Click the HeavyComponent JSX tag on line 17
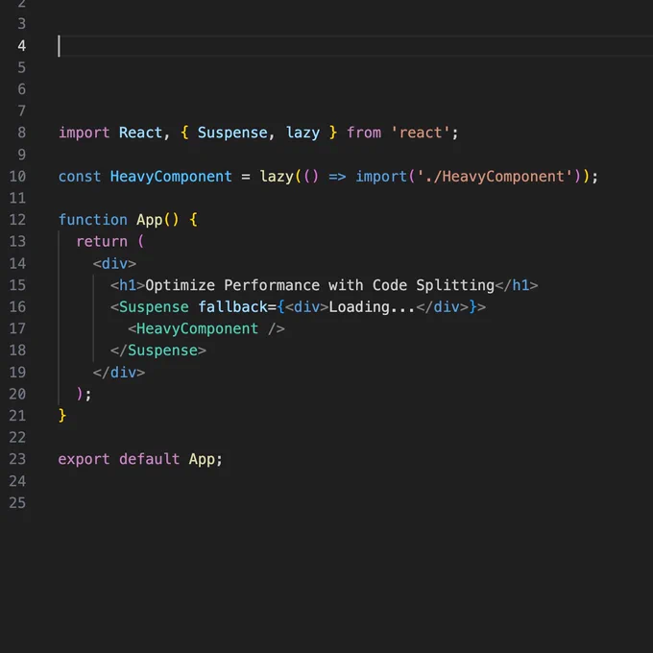 206,329
